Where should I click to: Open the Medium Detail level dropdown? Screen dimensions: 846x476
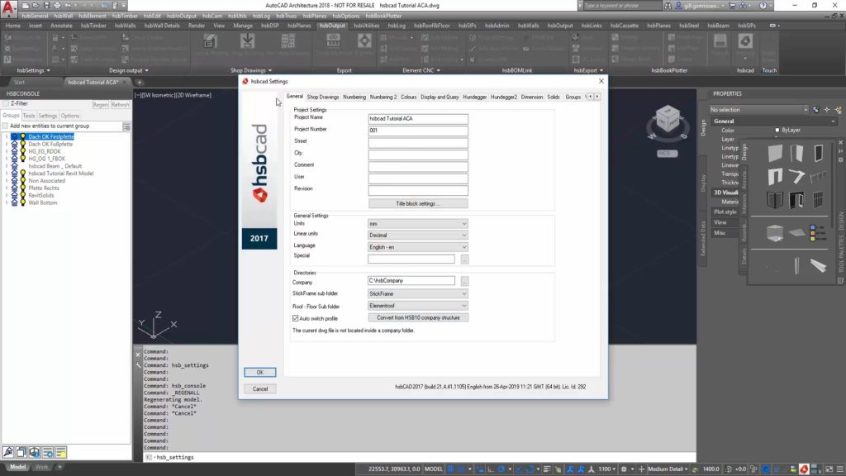pos(668,469)
